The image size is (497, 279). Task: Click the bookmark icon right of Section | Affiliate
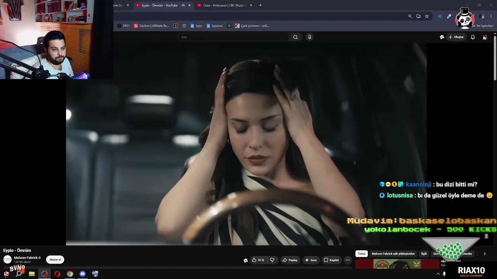point(176,26)
